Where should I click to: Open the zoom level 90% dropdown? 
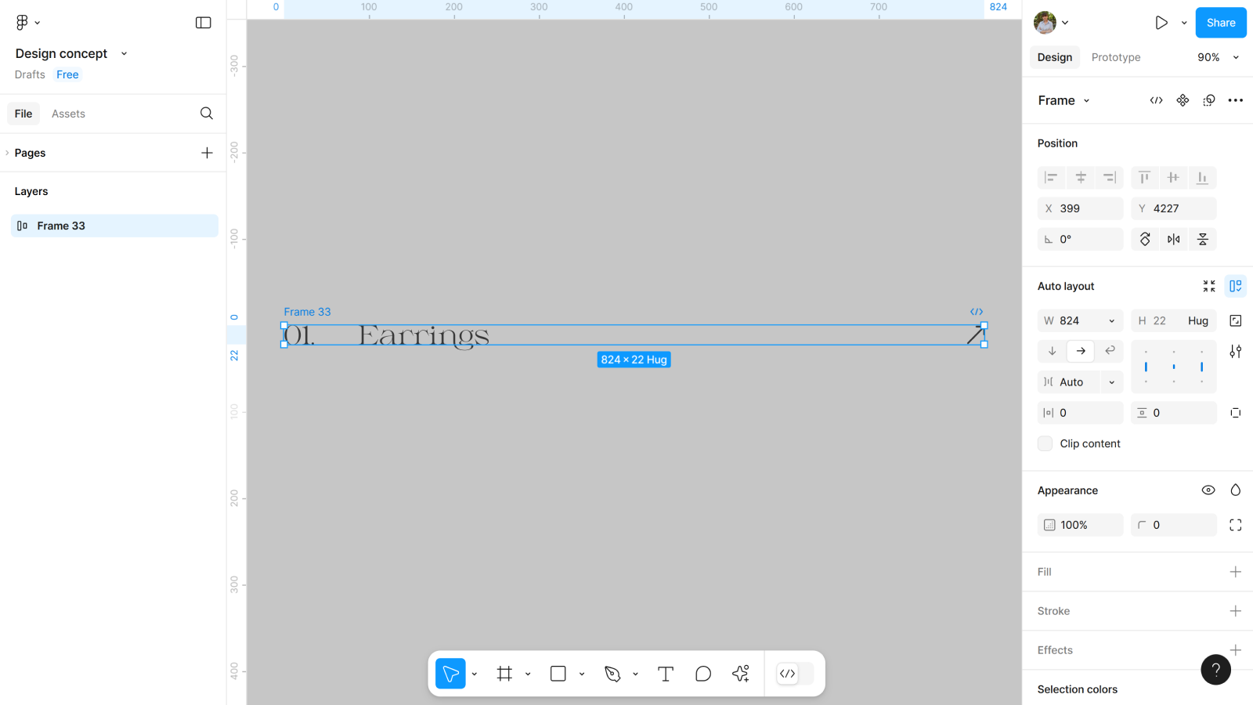[1218, 57]
